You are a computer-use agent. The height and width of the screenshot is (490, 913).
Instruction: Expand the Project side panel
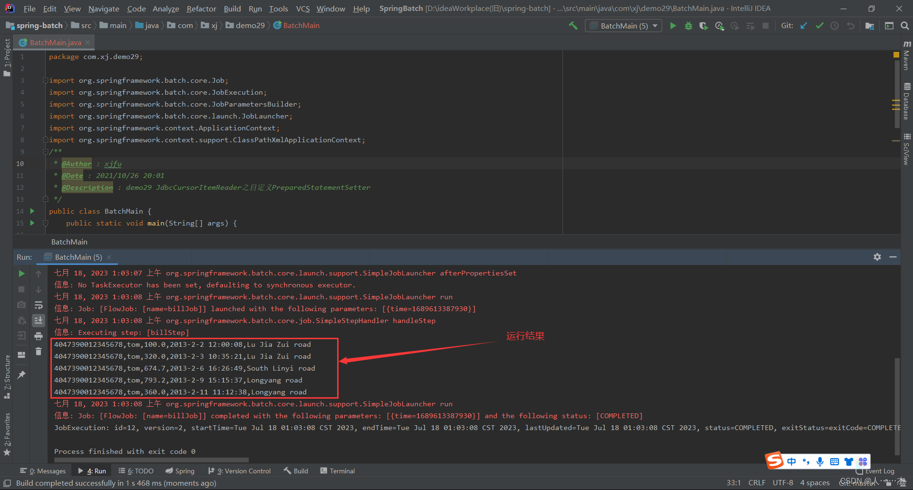(7, 57)
